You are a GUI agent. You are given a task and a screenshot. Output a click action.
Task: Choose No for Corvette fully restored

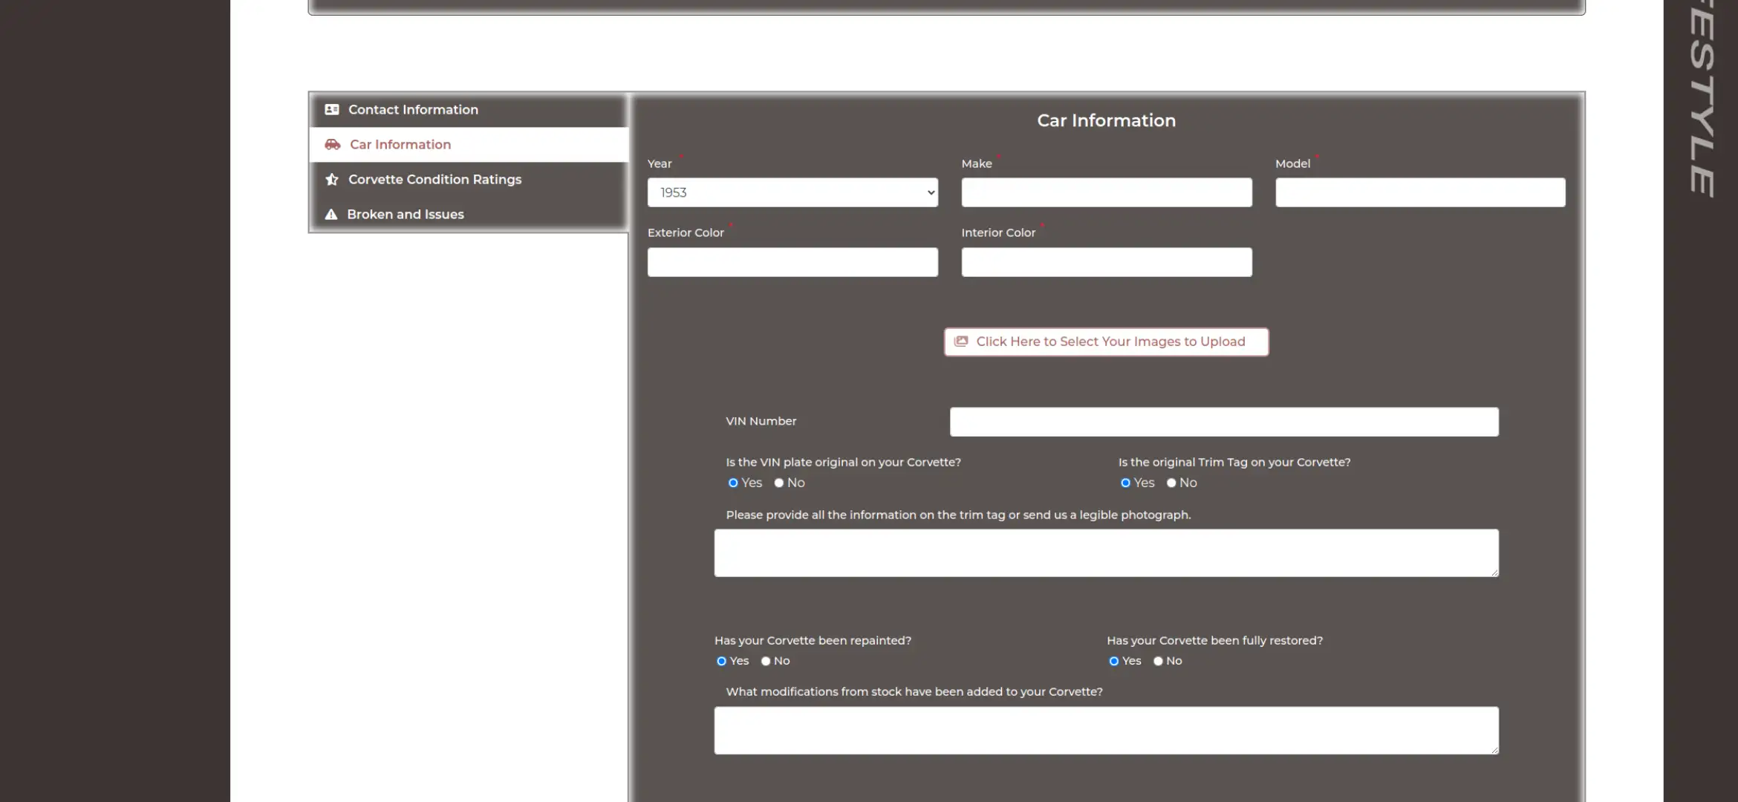pyautogui.click(x=1158, y=661)
